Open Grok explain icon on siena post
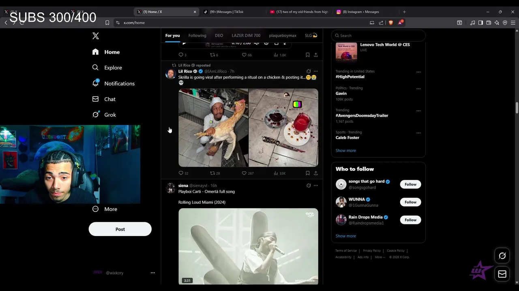 click(x=309, y=186)
